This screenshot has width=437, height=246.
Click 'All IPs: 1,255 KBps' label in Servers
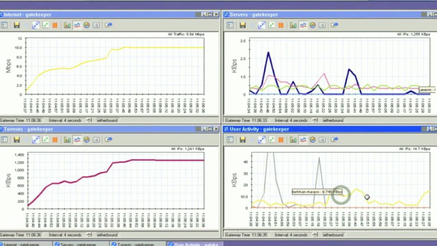[413, 34]
